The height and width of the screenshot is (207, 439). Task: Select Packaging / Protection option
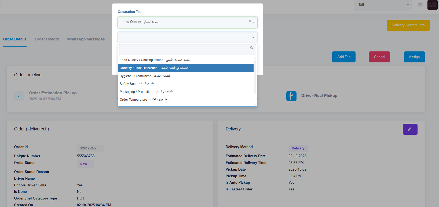pos(146,92)
